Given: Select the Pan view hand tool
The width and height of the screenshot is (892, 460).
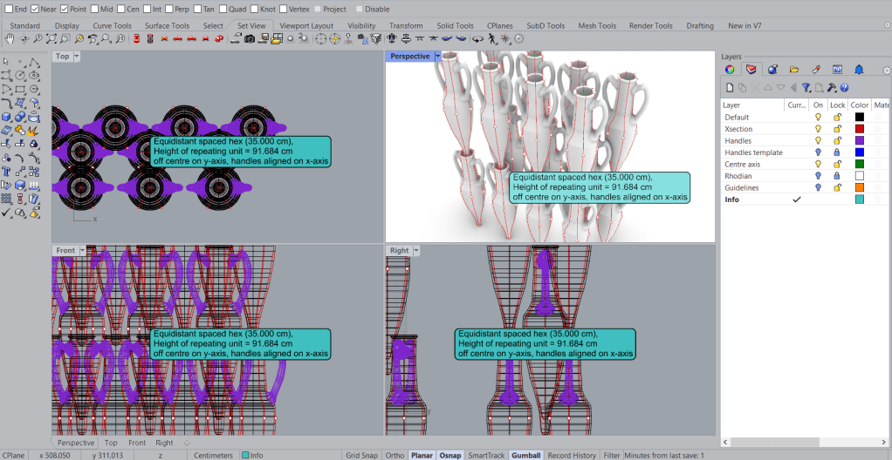Looking at the screenshot, I should click(x=9, y=39).
